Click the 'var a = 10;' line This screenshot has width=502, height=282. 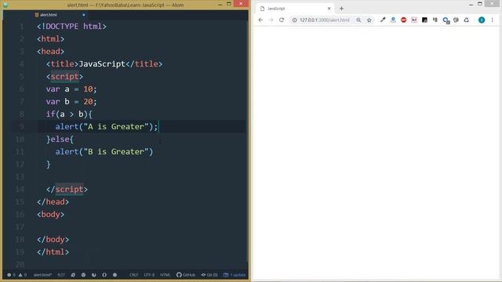click(x=71, y=89)
